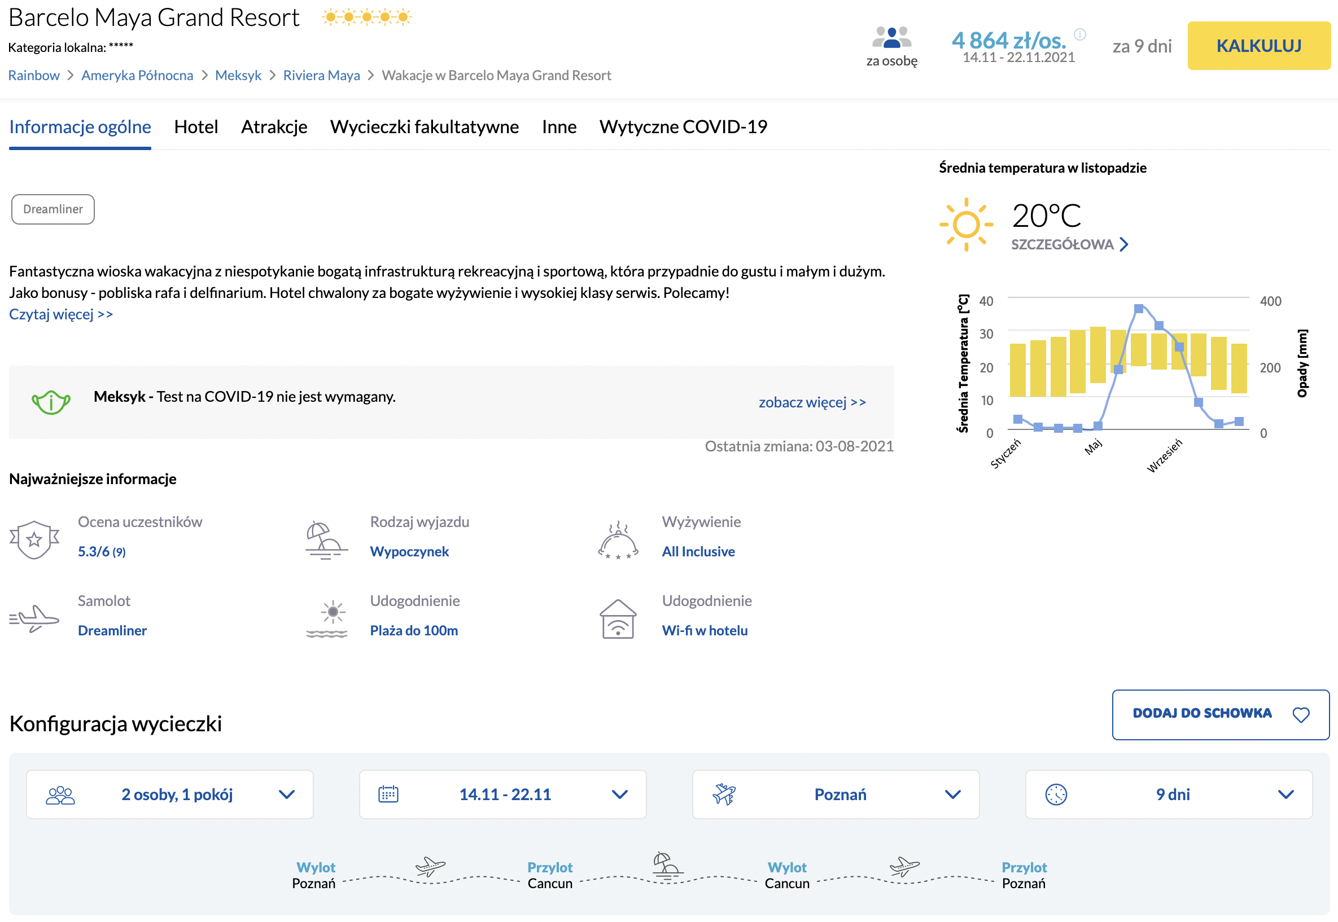Click the highest rainfall data point on chart
This screenshot has width=1338, height=922.
1138,309
